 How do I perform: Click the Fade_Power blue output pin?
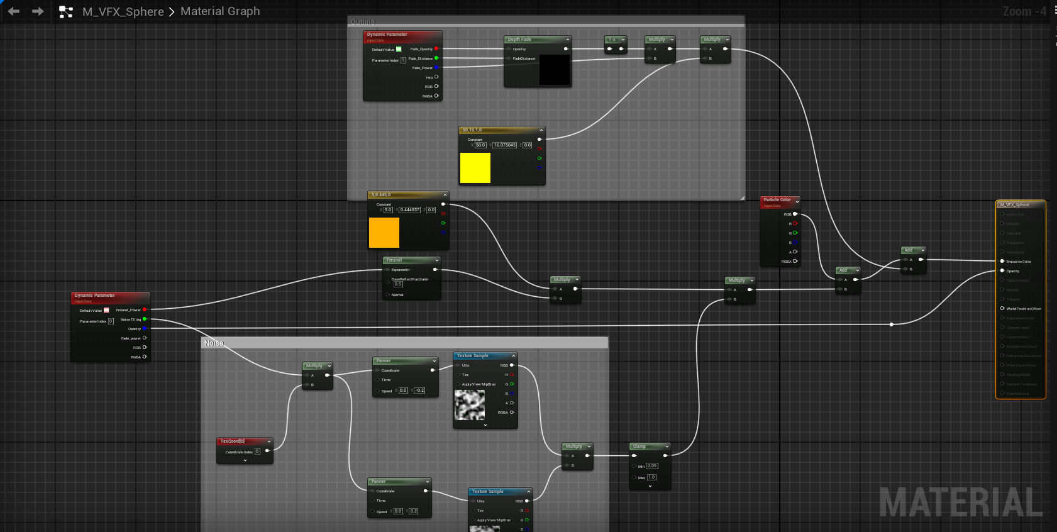point(436,67)
